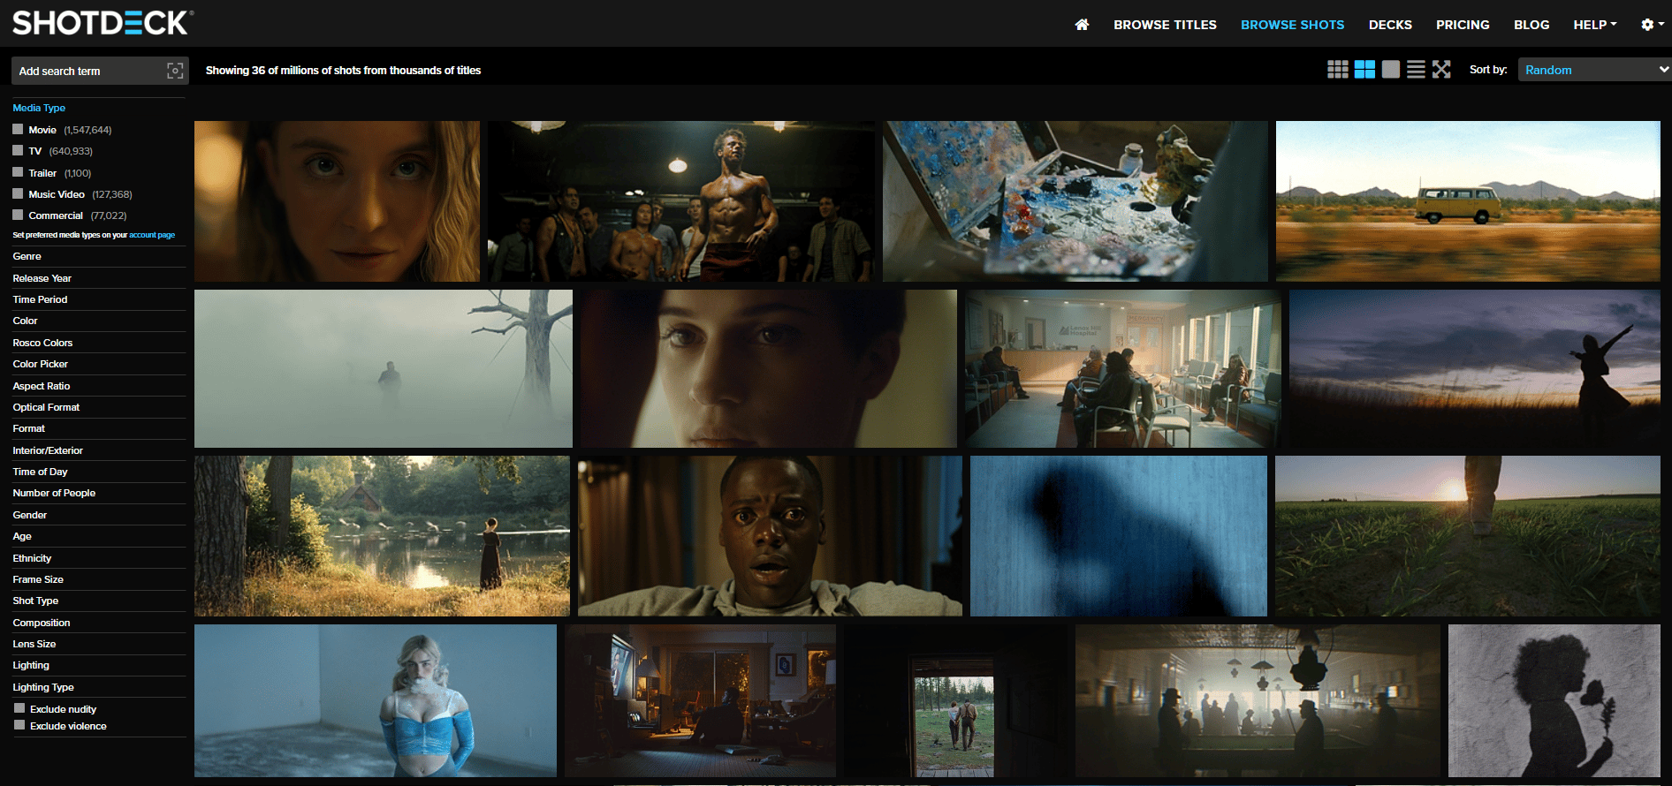The image size is (1672, 786).
Task: Click the Add search term field
Action: click(x=88, y=71)
